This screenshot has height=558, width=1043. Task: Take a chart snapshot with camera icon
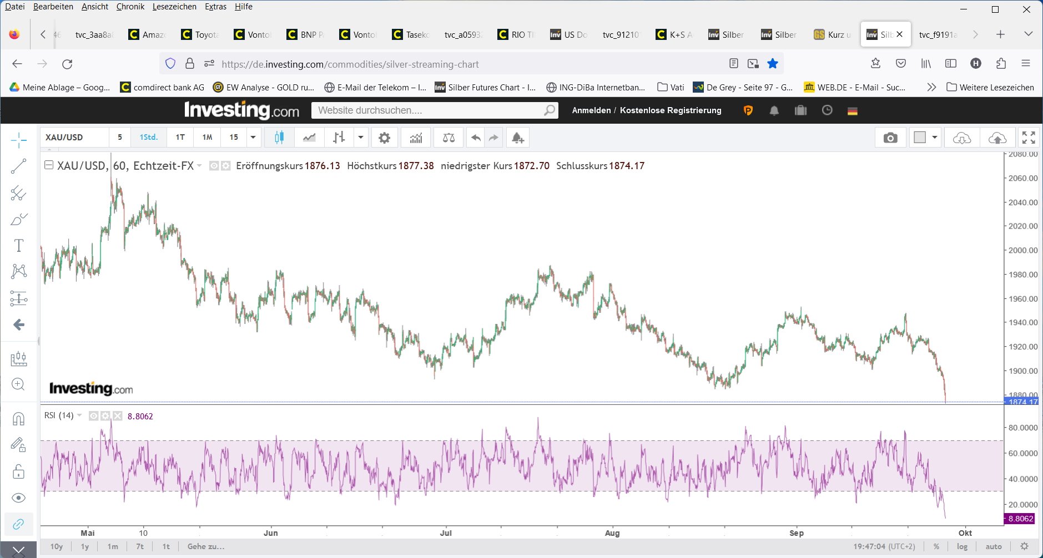pos(890,138)
